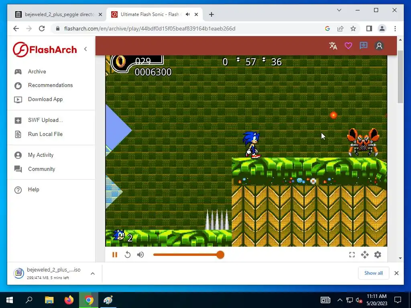411x308 pixels.
Task: Mute the tab audio speaker icon
Action: [188, 14]
